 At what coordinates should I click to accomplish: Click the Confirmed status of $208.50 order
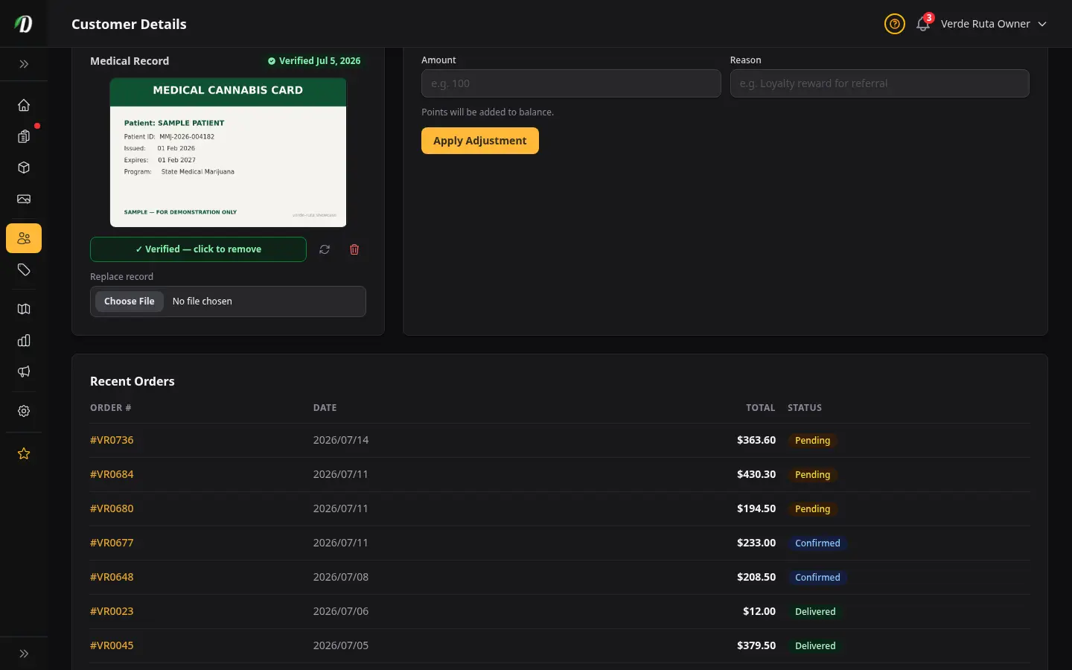coord(817,578)
